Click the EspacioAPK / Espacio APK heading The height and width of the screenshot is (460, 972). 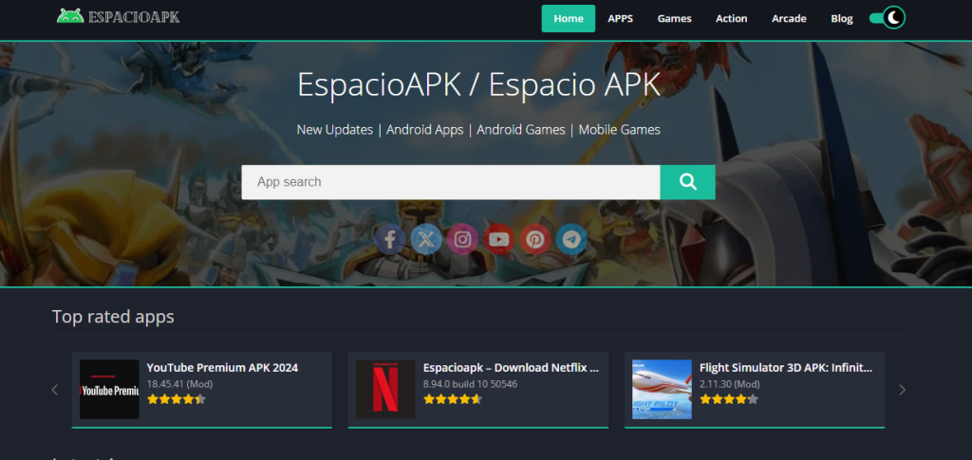pos(478,84)
